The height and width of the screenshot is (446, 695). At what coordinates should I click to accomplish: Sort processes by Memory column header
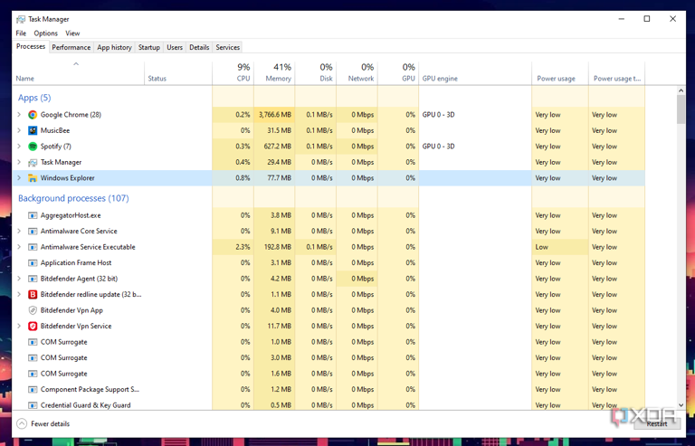(x=274, y=72)
